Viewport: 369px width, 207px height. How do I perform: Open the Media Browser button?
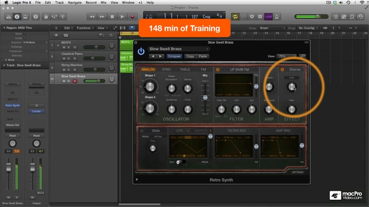[361, 17]
